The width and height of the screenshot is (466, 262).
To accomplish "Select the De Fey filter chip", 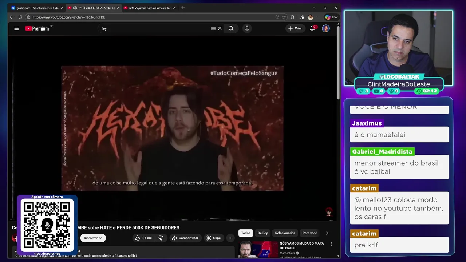I will click(x=263, y=233).
